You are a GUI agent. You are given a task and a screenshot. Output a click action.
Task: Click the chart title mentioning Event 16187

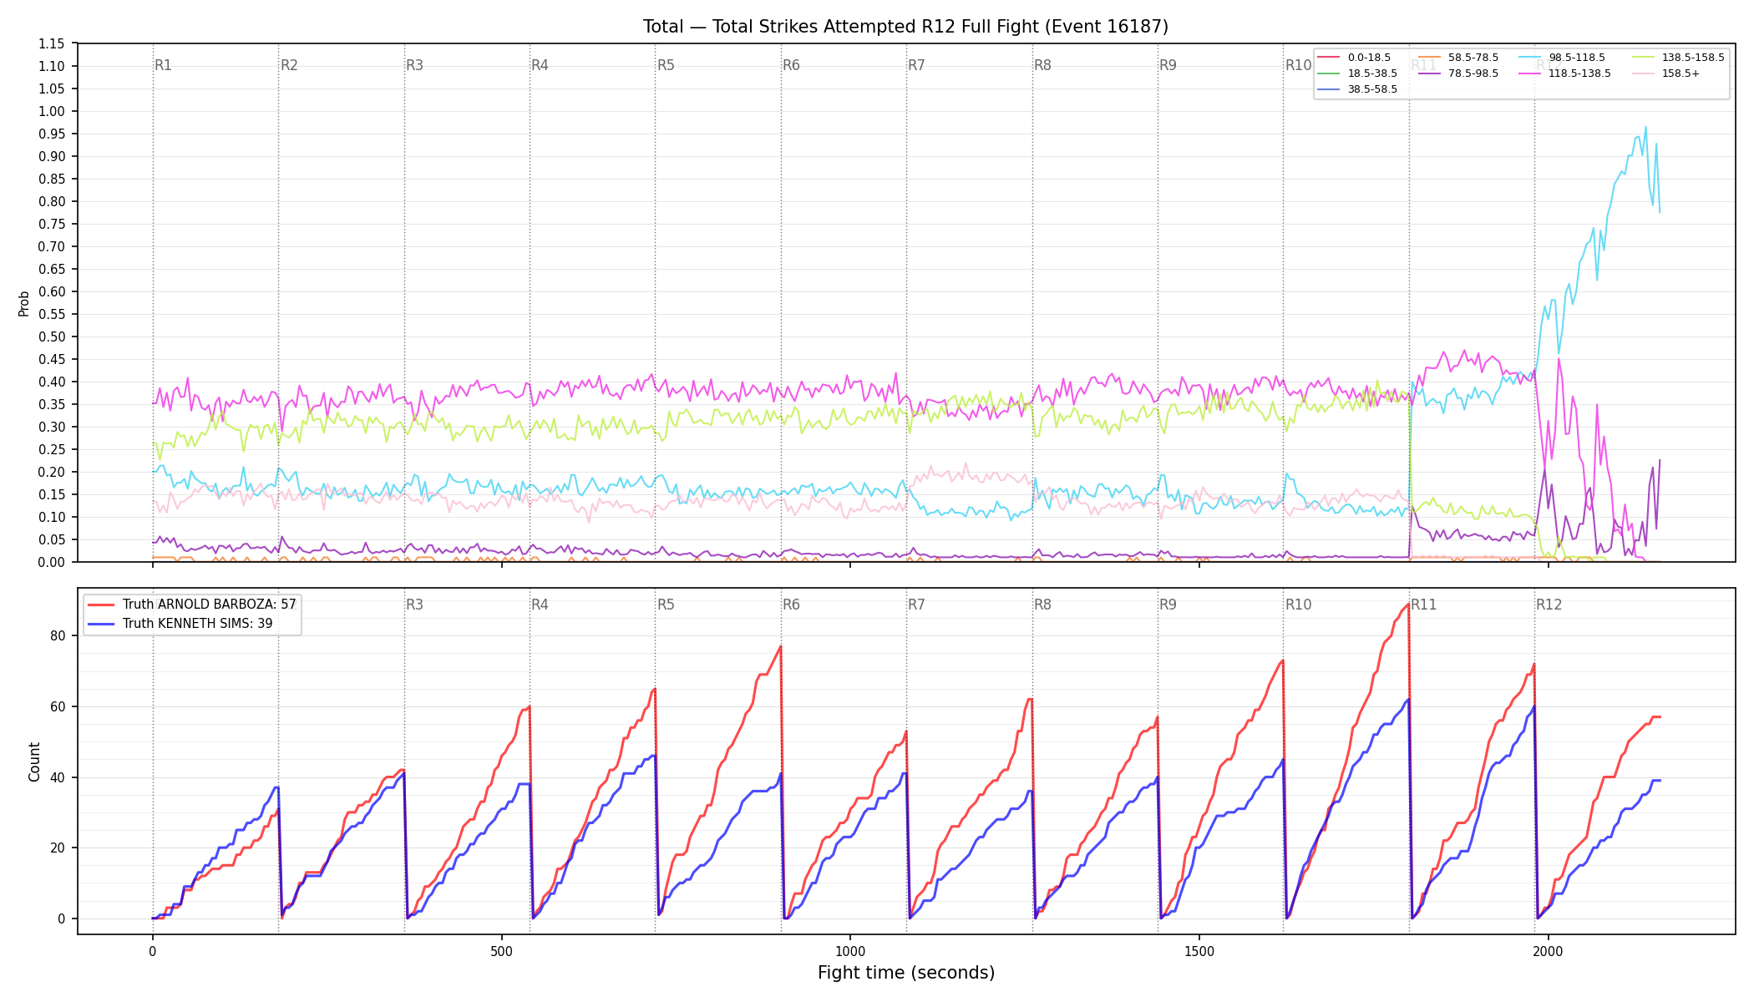coord(905,27)
